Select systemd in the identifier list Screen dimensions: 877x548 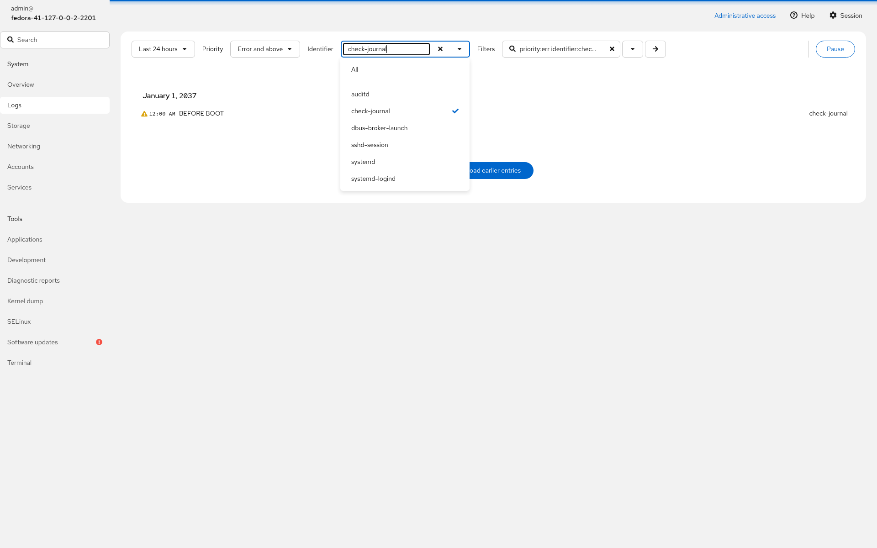point(405,162)
